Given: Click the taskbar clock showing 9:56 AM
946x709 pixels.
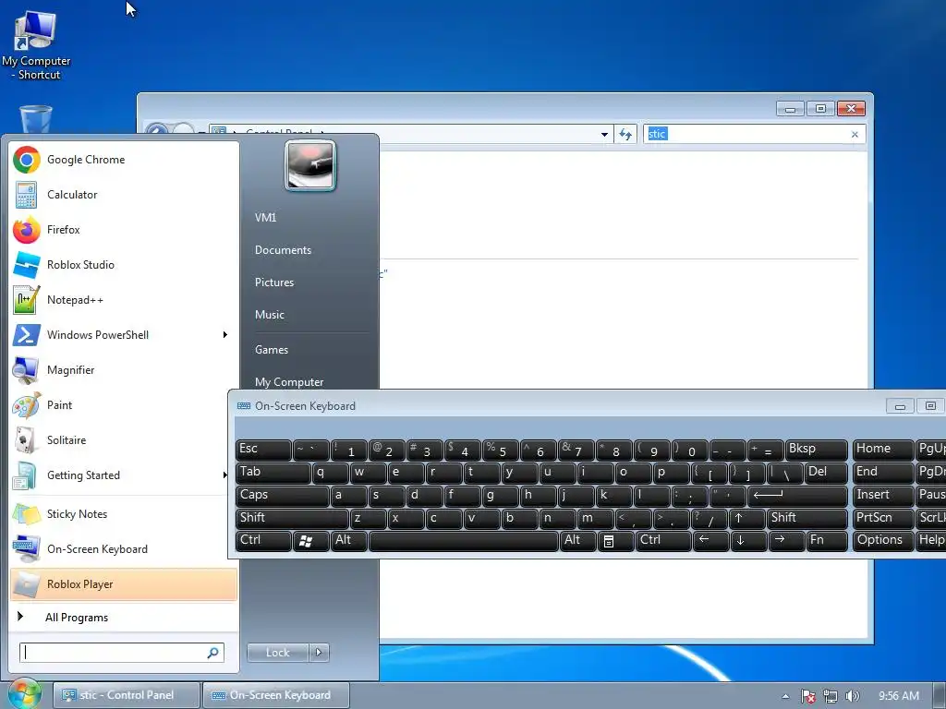Looking at the screenshot, I should coord(899,696).
